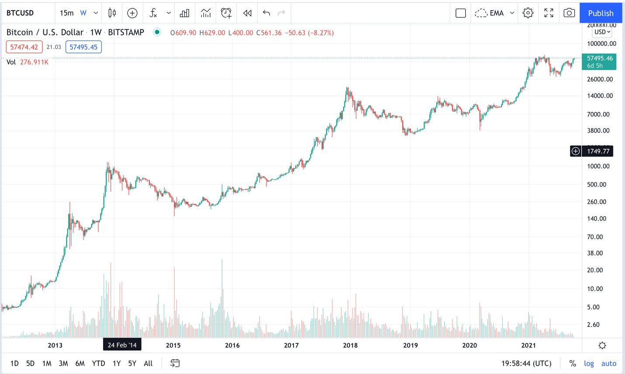The width and height of the screenshot is (625, 374).
Task: Click the 21.03 spread value
Action: click(x=54, y=47)
